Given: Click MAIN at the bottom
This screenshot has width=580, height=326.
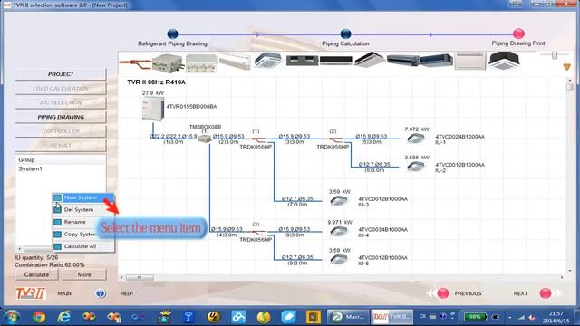Looking at the screenshot, I should [x=64, y=293].
